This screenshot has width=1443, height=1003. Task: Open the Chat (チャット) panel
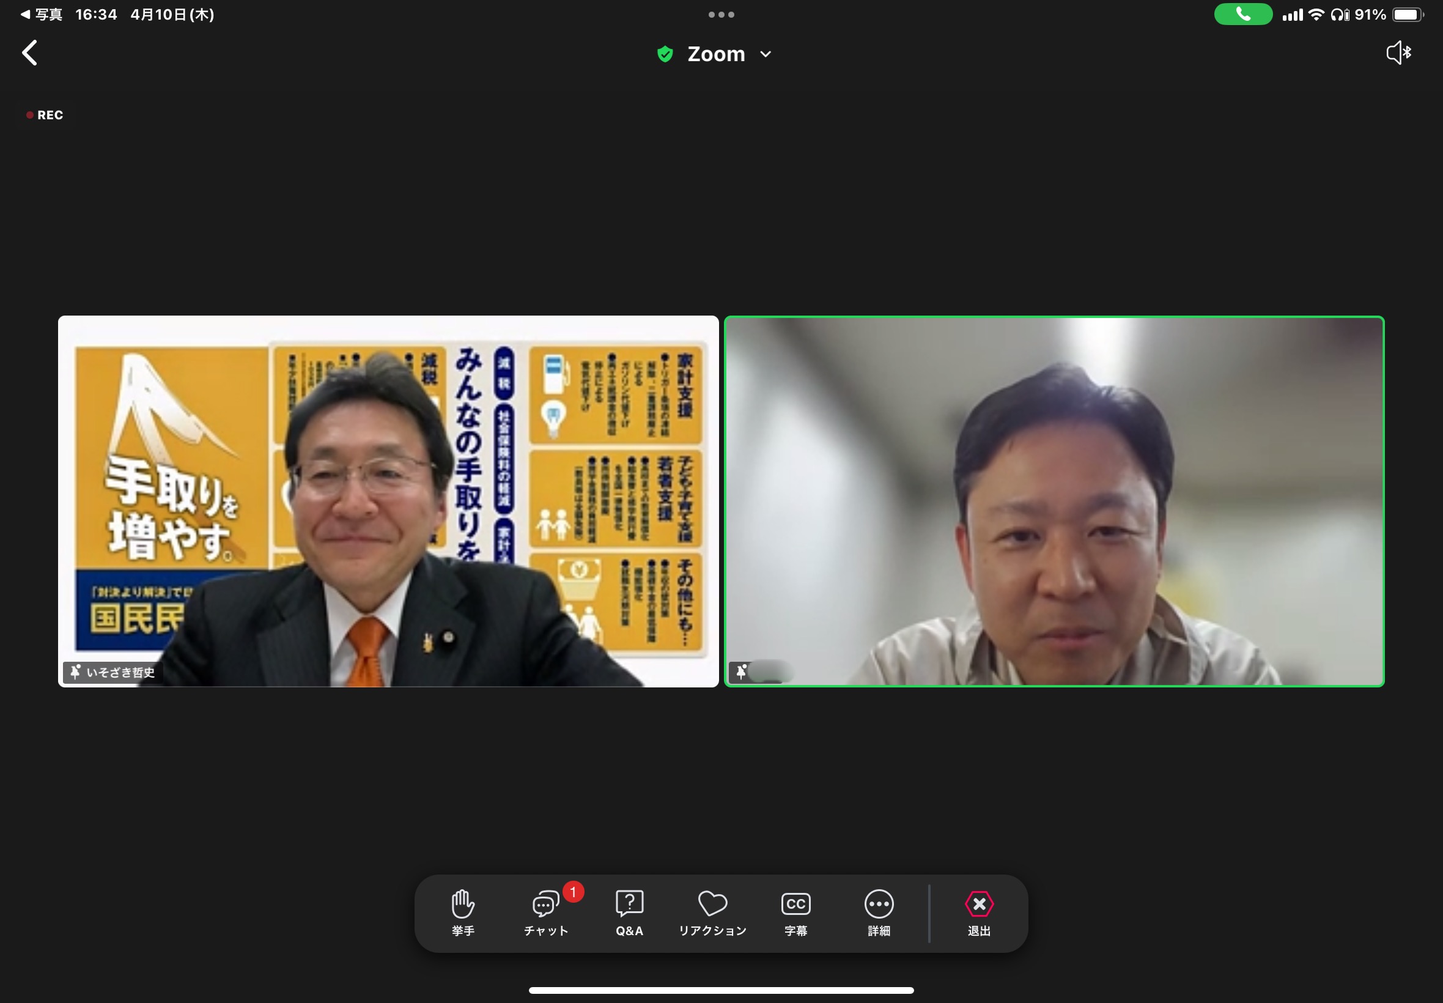click(x=545, y=905)
